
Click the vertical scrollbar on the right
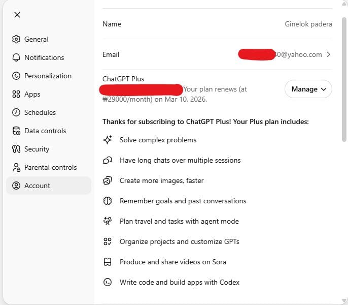pos(345,76)
